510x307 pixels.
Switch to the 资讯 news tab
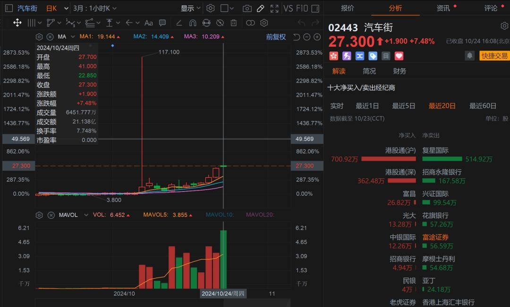443,8
